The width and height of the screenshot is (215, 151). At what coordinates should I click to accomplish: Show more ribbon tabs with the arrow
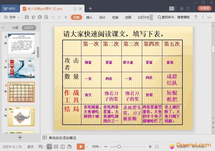[151, 17]
